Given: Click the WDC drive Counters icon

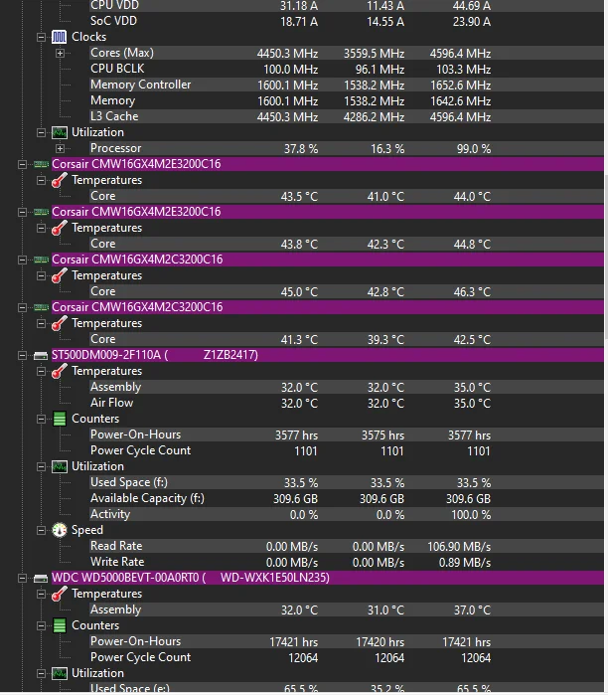Looking at the screenshot, I should pyautogui.click(x=60, y=625).
